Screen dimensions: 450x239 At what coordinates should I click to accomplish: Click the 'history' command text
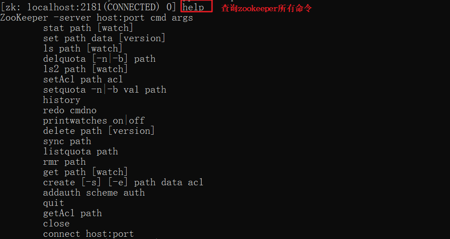(x=62, y=100)
